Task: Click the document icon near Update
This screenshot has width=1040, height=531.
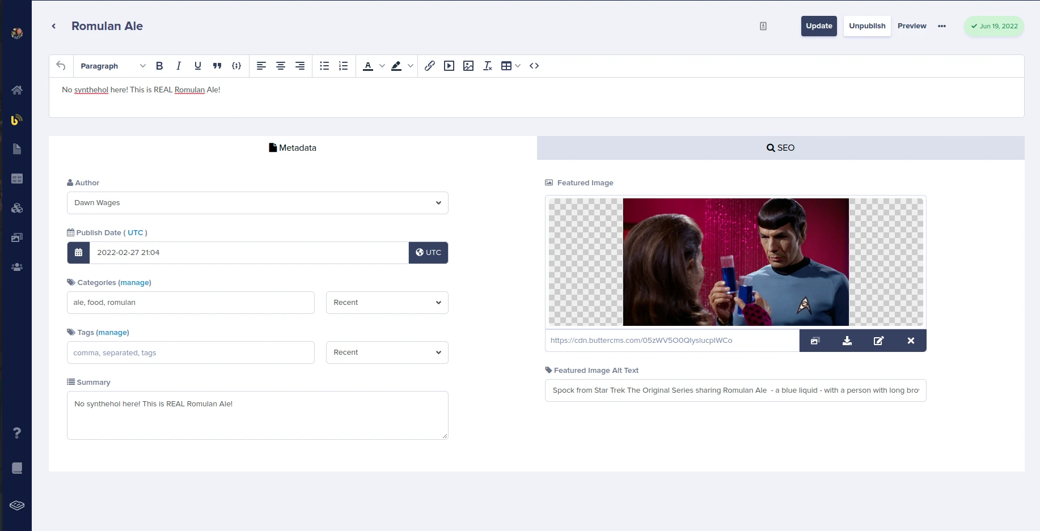Action: [x=763, y=26]
